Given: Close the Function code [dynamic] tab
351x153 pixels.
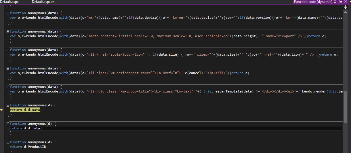Looking at the screenshot, I should pos(346,2).
